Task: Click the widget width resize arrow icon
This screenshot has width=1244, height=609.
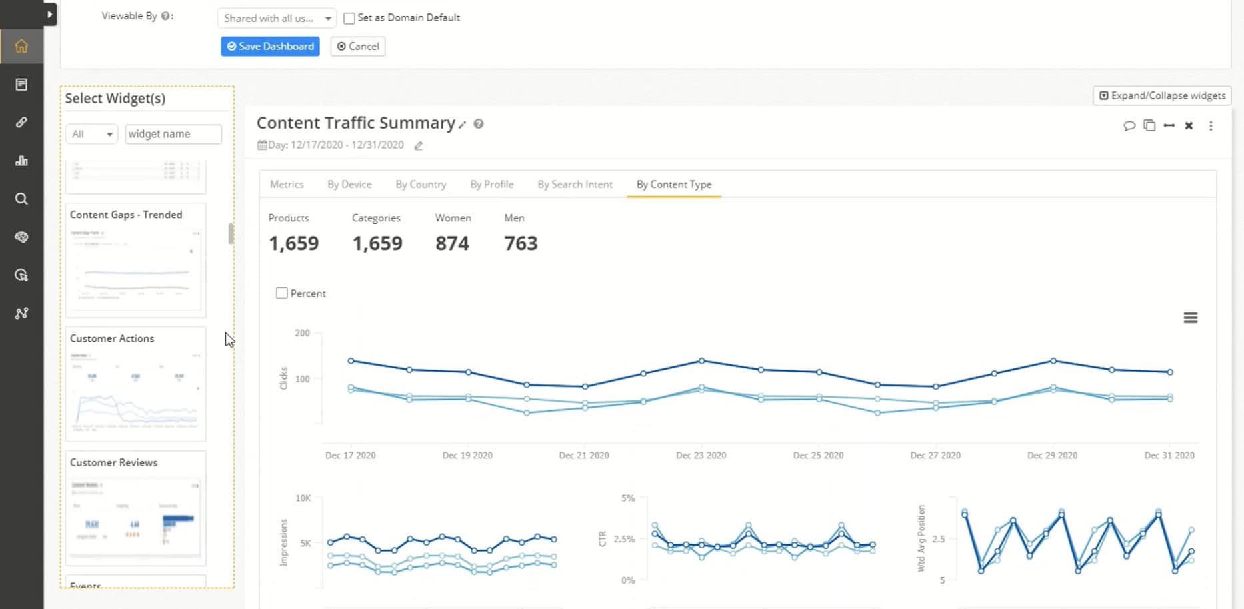Action: tap(1169, 125)
